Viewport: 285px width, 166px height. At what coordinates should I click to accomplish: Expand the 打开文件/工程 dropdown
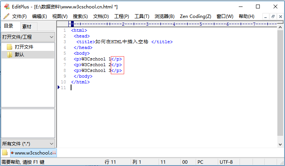[52, 37]
